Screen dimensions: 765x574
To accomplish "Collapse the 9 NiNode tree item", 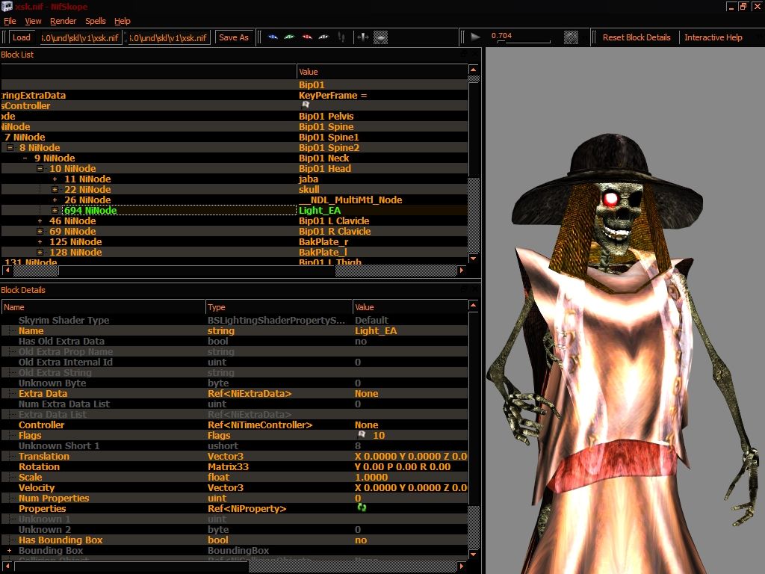I will [25, 158].
